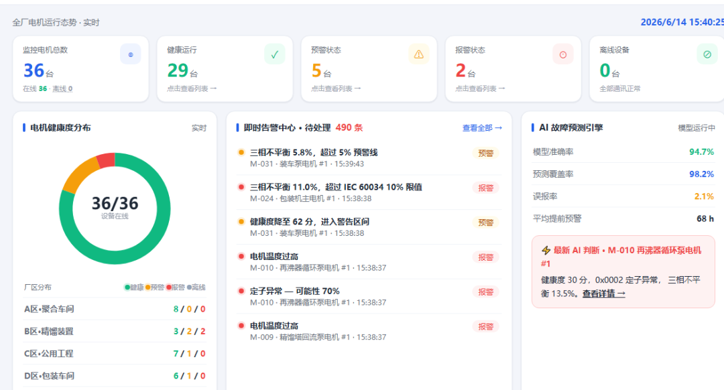Open the 预警状态 list via 点击查看列表

click(336, 88)
